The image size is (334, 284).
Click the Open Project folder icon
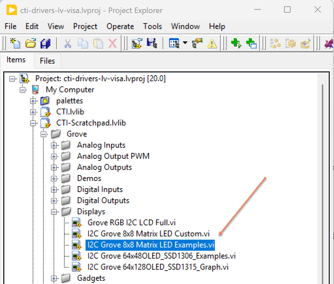(x=30, y=43)
